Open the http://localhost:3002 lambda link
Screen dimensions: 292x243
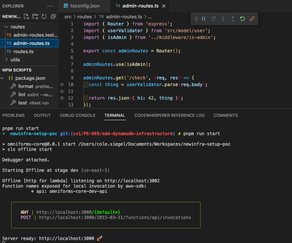click(x=132, y=181)
